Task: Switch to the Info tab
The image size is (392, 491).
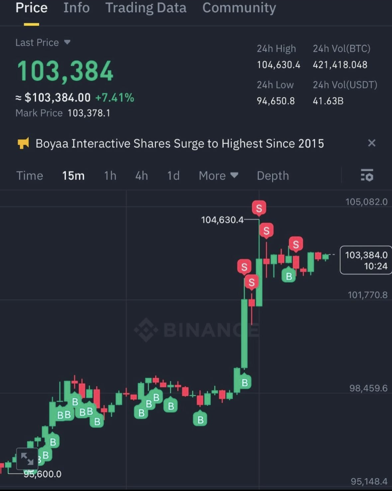Action: [x=76, y=7]
